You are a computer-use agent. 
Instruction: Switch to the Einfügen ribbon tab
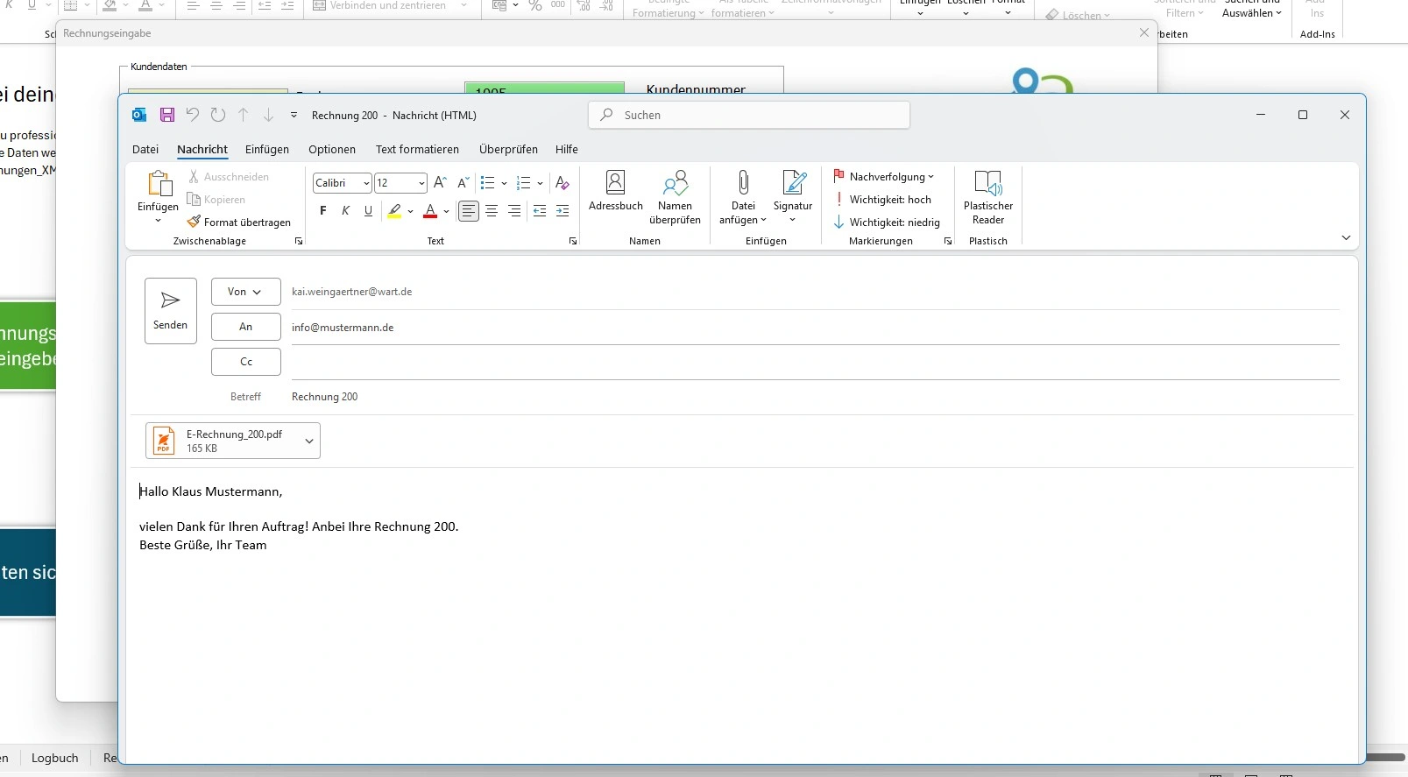pos(266,150)
